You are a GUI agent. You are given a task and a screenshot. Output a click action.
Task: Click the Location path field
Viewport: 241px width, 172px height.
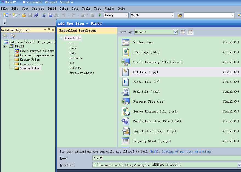coord(165,165)
